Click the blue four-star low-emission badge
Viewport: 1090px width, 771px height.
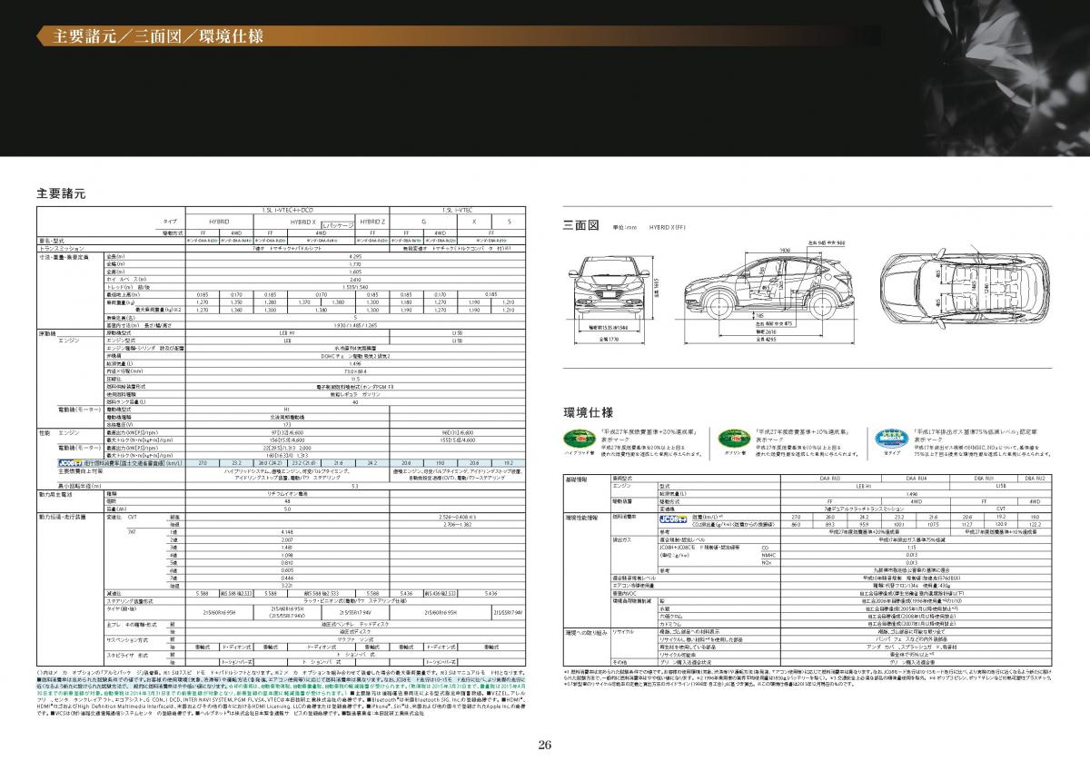tap(889, 437)
